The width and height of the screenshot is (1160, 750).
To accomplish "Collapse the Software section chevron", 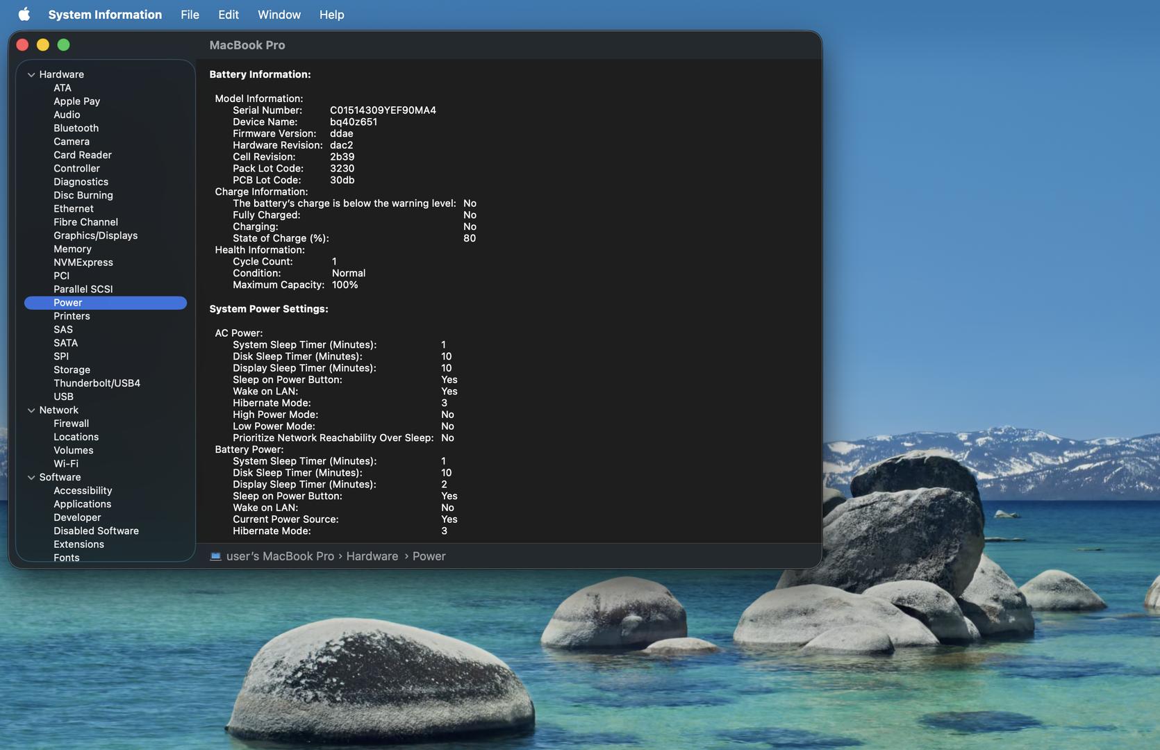I will point(31,478).
